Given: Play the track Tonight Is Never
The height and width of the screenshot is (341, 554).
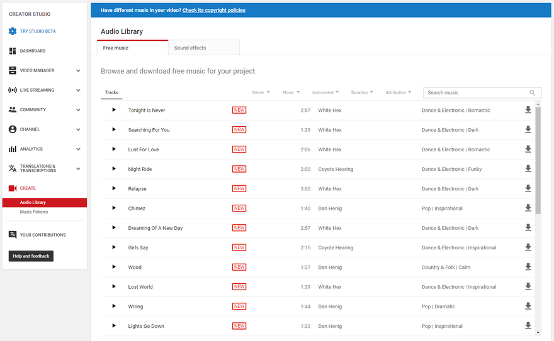Looking at the screenshot, I should point(114,110).
